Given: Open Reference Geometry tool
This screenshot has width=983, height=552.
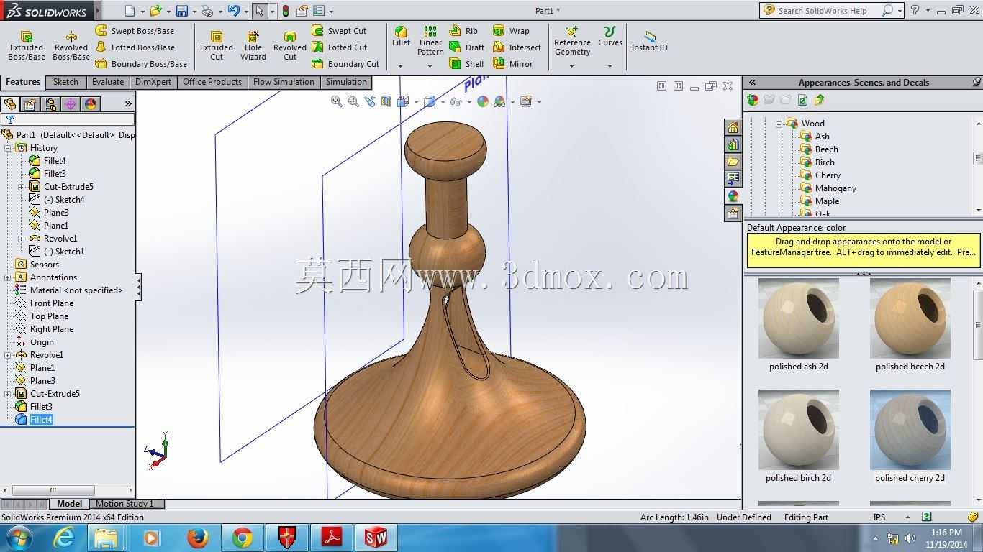Looking at the screenshot, I should 572,41.
